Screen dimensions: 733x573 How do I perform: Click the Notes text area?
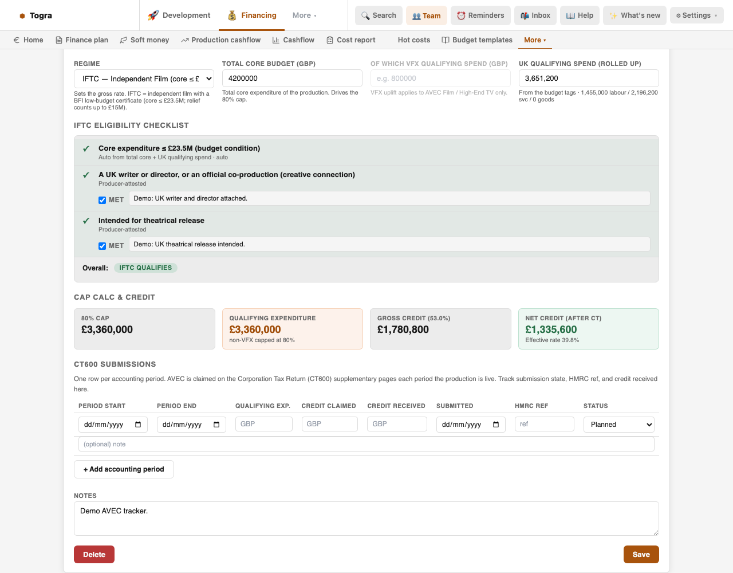coord(366,519)
